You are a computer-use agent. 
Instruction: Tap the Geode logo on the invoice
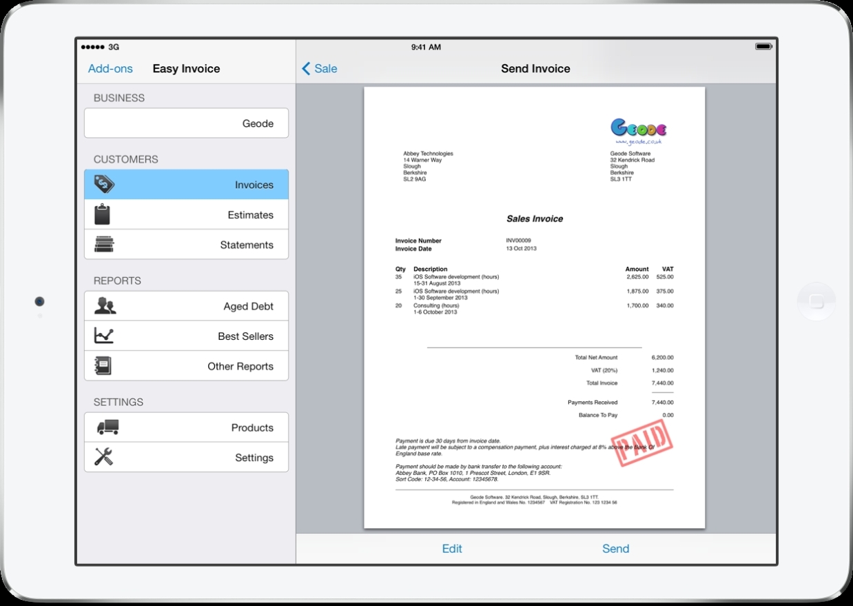pos(638,128)
